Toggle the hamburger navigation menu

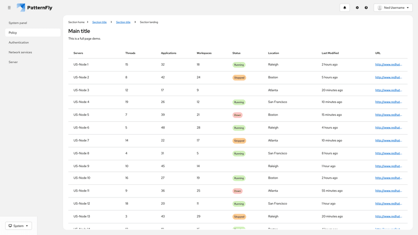click(9, 8)
